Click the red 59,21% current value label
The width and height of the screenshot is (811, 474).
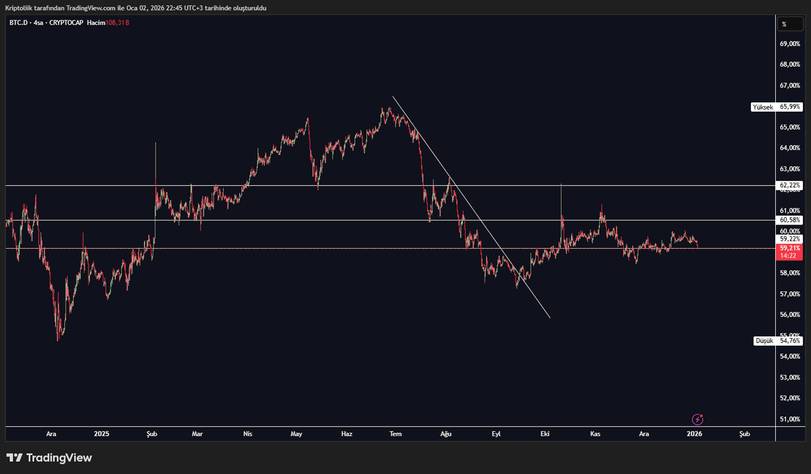pos(789,248)
